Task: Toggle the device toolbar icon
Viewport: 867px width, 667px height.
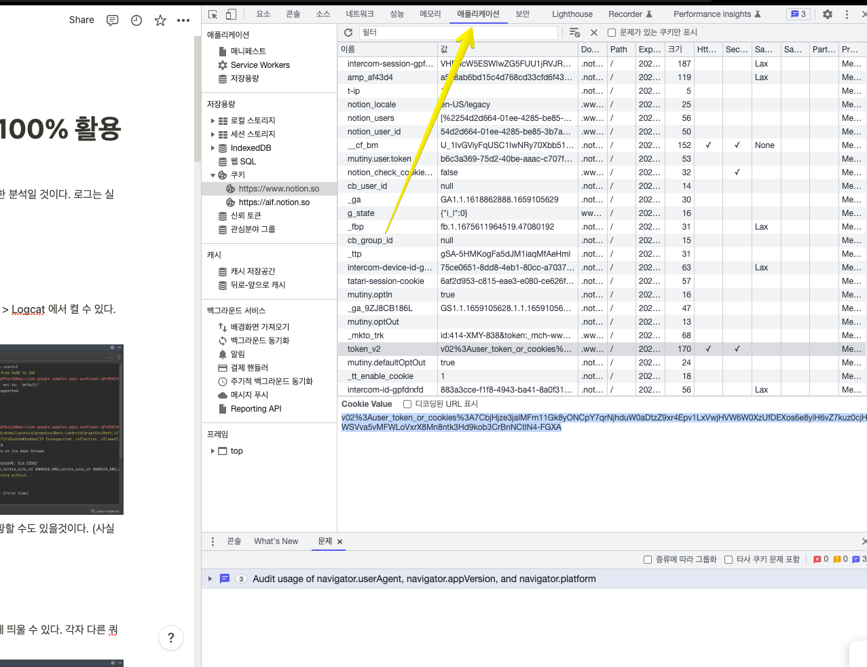Action: 231,14
